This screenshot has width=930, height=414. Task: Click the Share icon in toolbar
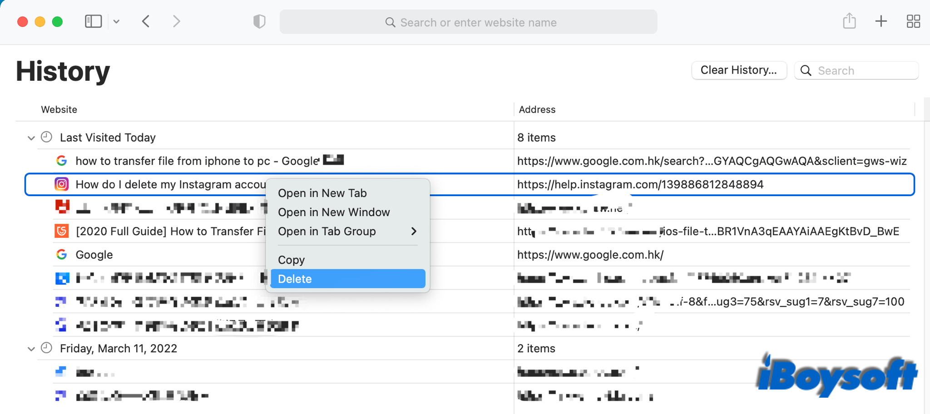[849, 21]
